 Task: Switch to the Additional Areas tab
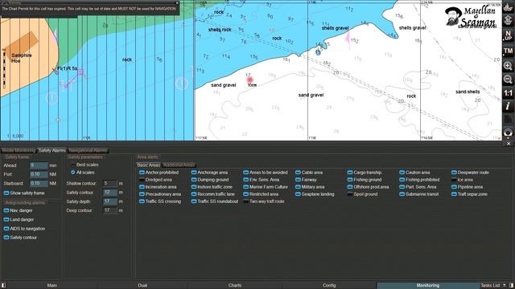point(179,165)
